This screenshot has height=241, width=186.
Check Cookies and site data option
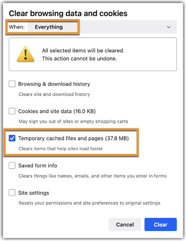[12, 111]
